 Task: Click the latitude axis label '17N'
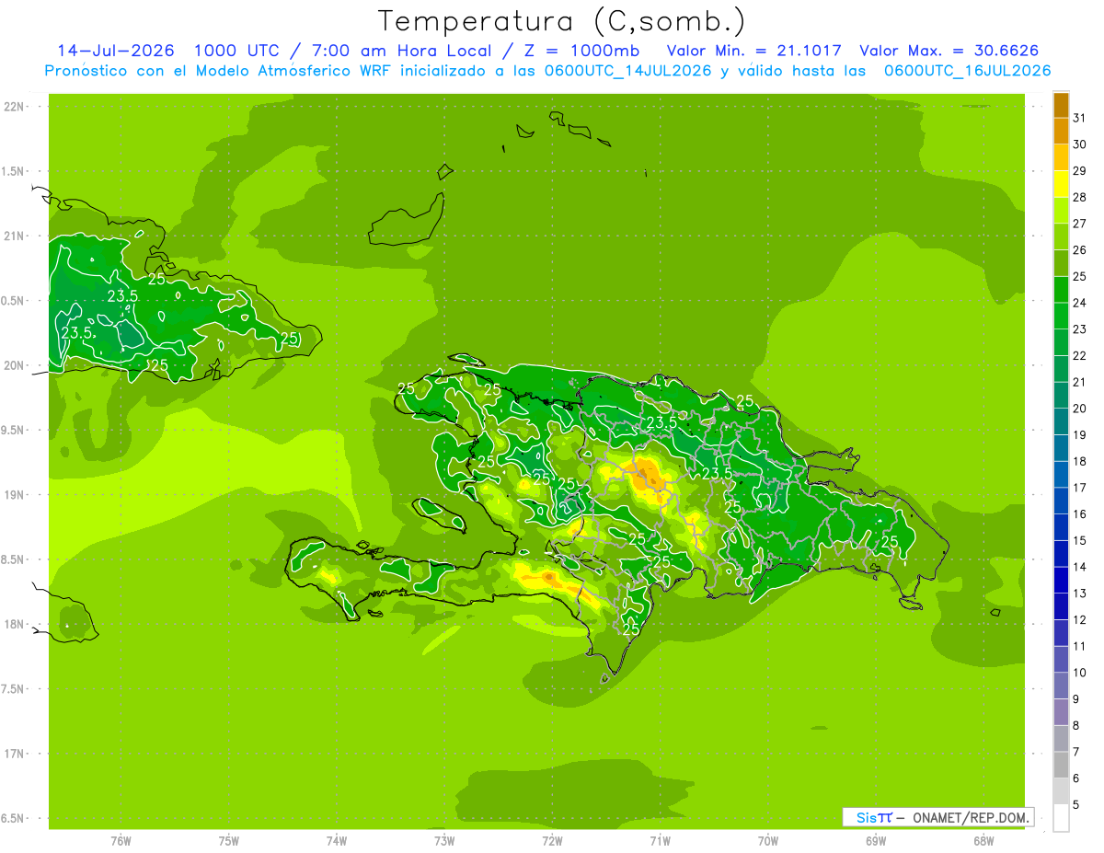pyautogui.click(x=16, y=754)
